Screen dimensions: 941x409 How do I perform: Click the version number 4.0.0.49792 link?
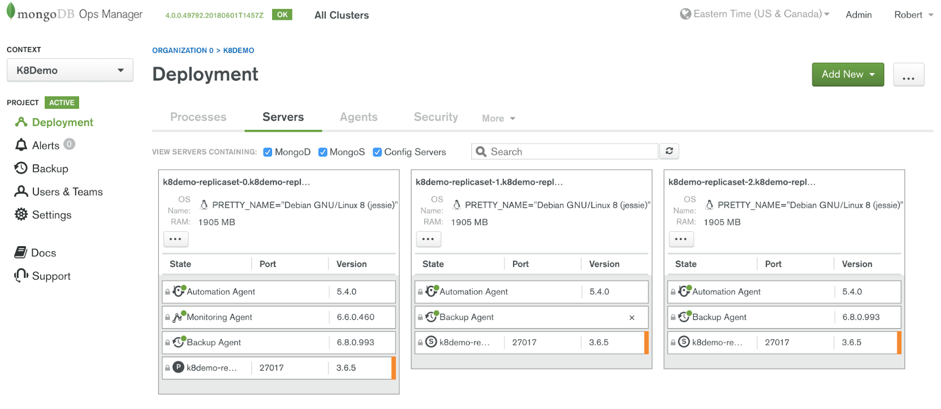tap(214, 15)
